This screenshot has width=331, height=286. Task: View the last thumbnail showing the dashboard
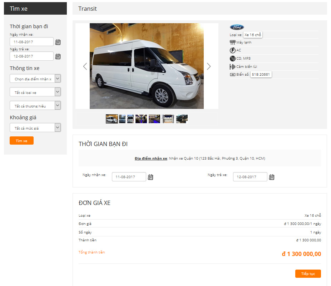pyautogui.click(x=182, y=119)
